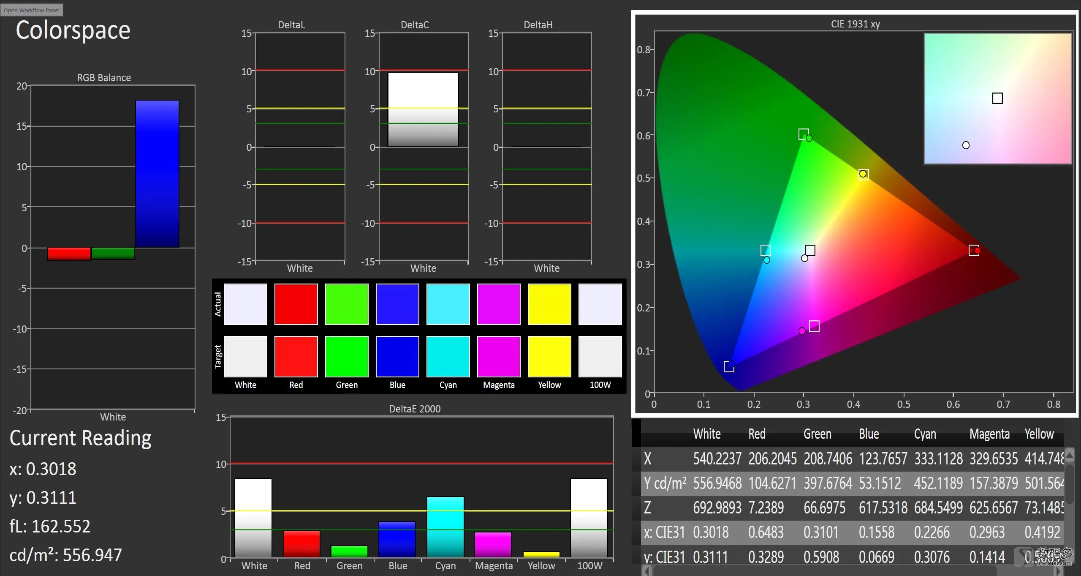The height and width of the screenshot is (576, 1081).
Task: Open the Workflow Panel
Action: tap(32, 10)
